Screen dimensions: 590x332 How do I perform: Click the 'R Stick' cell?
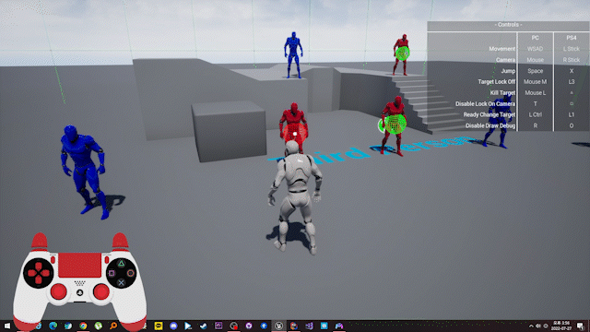(x=572, y=60)
